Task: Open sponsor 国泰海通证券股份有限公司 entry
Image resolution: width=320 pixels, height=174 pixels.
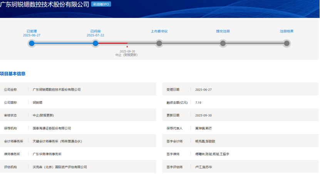Action: click(52, 128)
